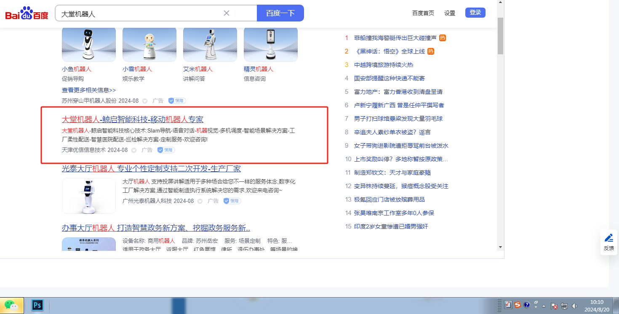Open hot search 上市奖励叫停？多地称暂按原政策
The width and height of the screenshot is (619, 314).
[x=401, y=159]
